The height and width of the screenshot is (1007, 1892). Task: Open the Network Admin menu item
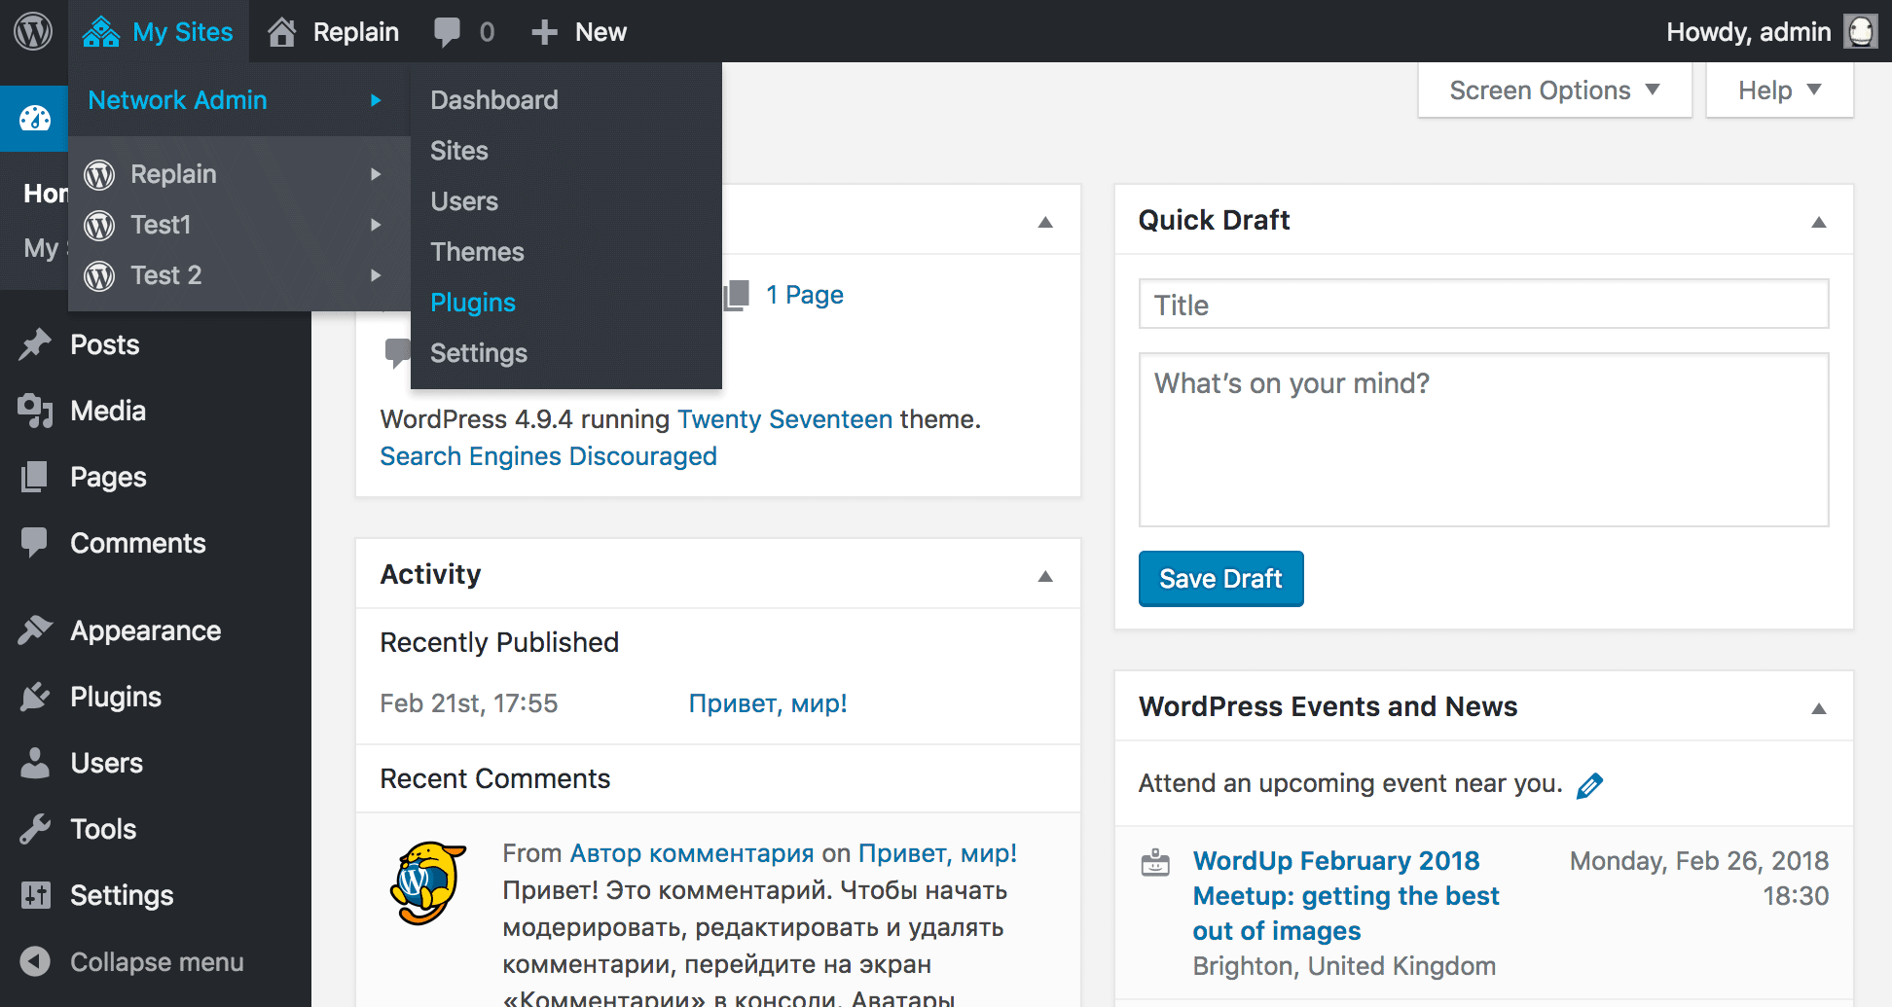[239, 100]
